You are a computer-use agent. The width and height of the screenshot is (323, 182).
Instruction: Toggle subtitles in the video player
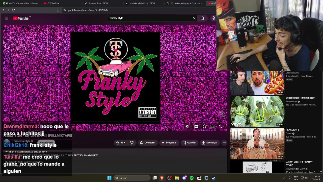coord(196,126)
